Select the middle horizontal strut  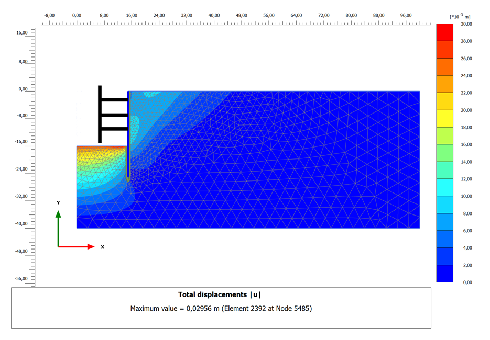(x=114, y=115)
